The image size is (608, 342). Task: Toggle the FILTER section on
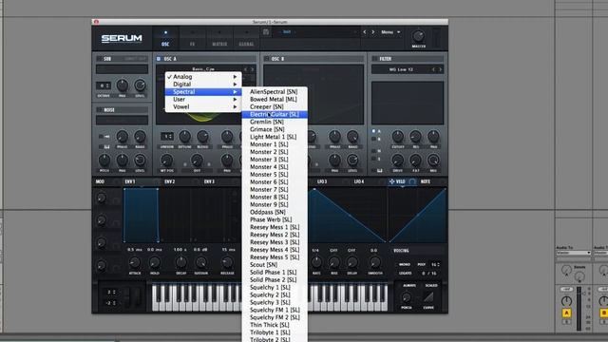click(374, 59)
